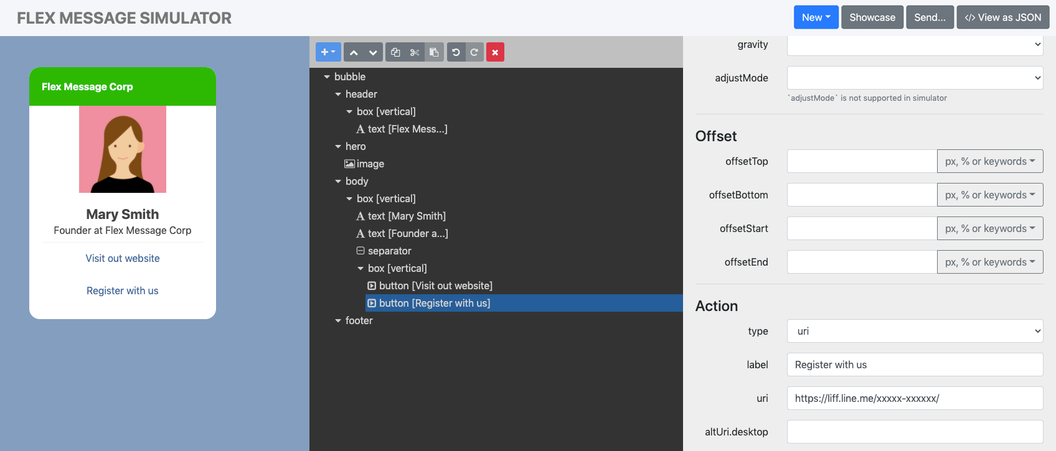Screen dimensions: 1056x451
Task: Delete element with red X button
Action: coord(495,52)
